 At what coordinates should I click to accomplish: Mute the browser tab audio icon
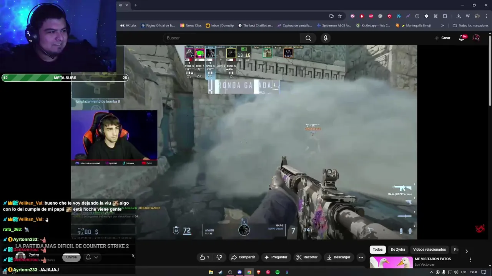[120, 5]
